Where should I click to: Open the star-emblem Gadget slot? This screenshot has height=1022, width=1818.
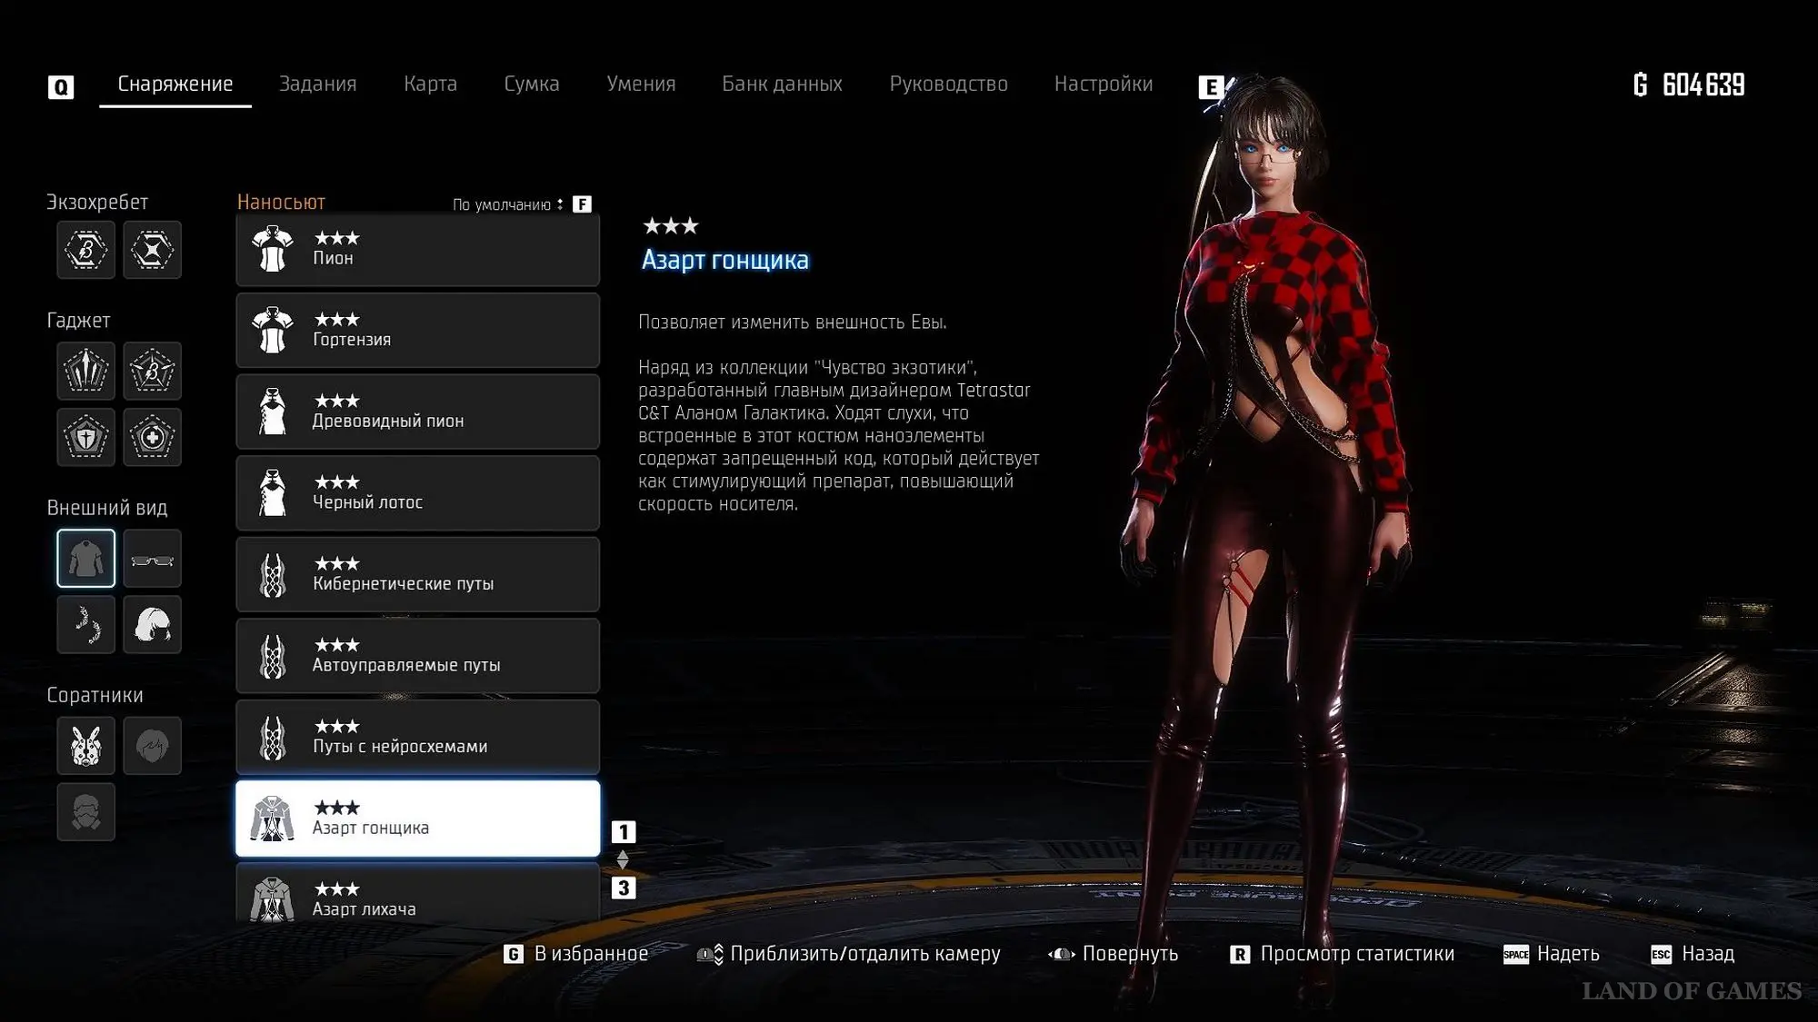pyautogui.click(x=152, y=371)
